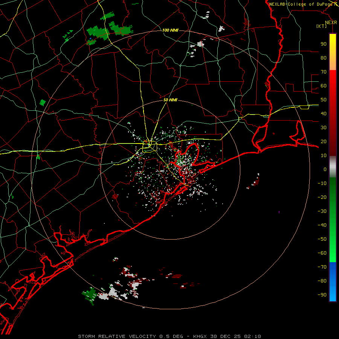Click the -70 value on the velocity scale

click(x=322, y=267)
